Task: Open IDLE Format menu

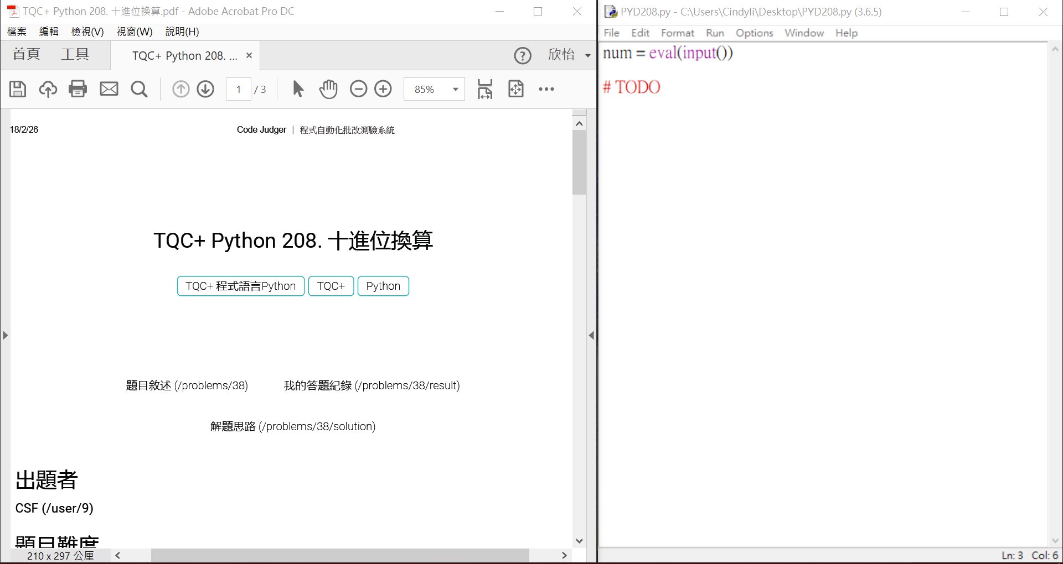Action: click(x=677, y=33)
